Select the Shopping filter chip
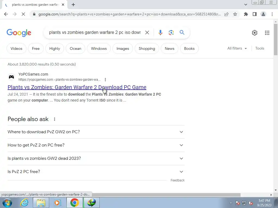The image size is (278, 208). click(x=147, y=48)
